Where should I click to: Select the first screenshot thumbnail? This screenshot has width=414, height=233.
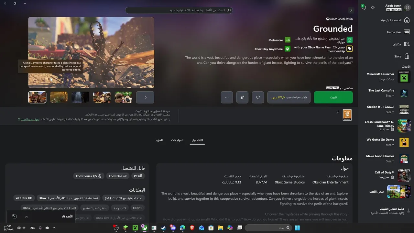point(37,97)
